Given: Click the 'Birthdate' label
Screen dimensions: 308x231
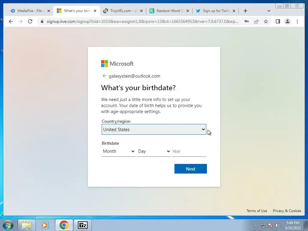Looking at the screenshot, I should pos(110,143).
